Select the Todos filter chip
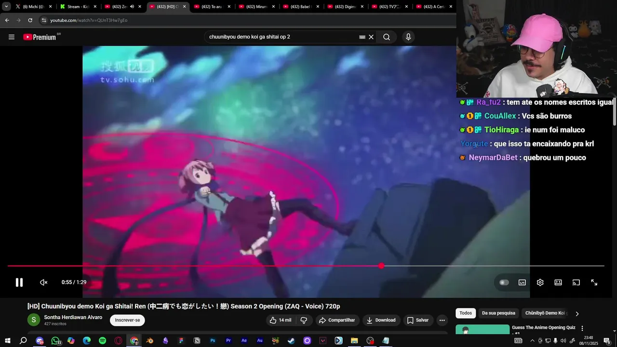 point(466,313)
